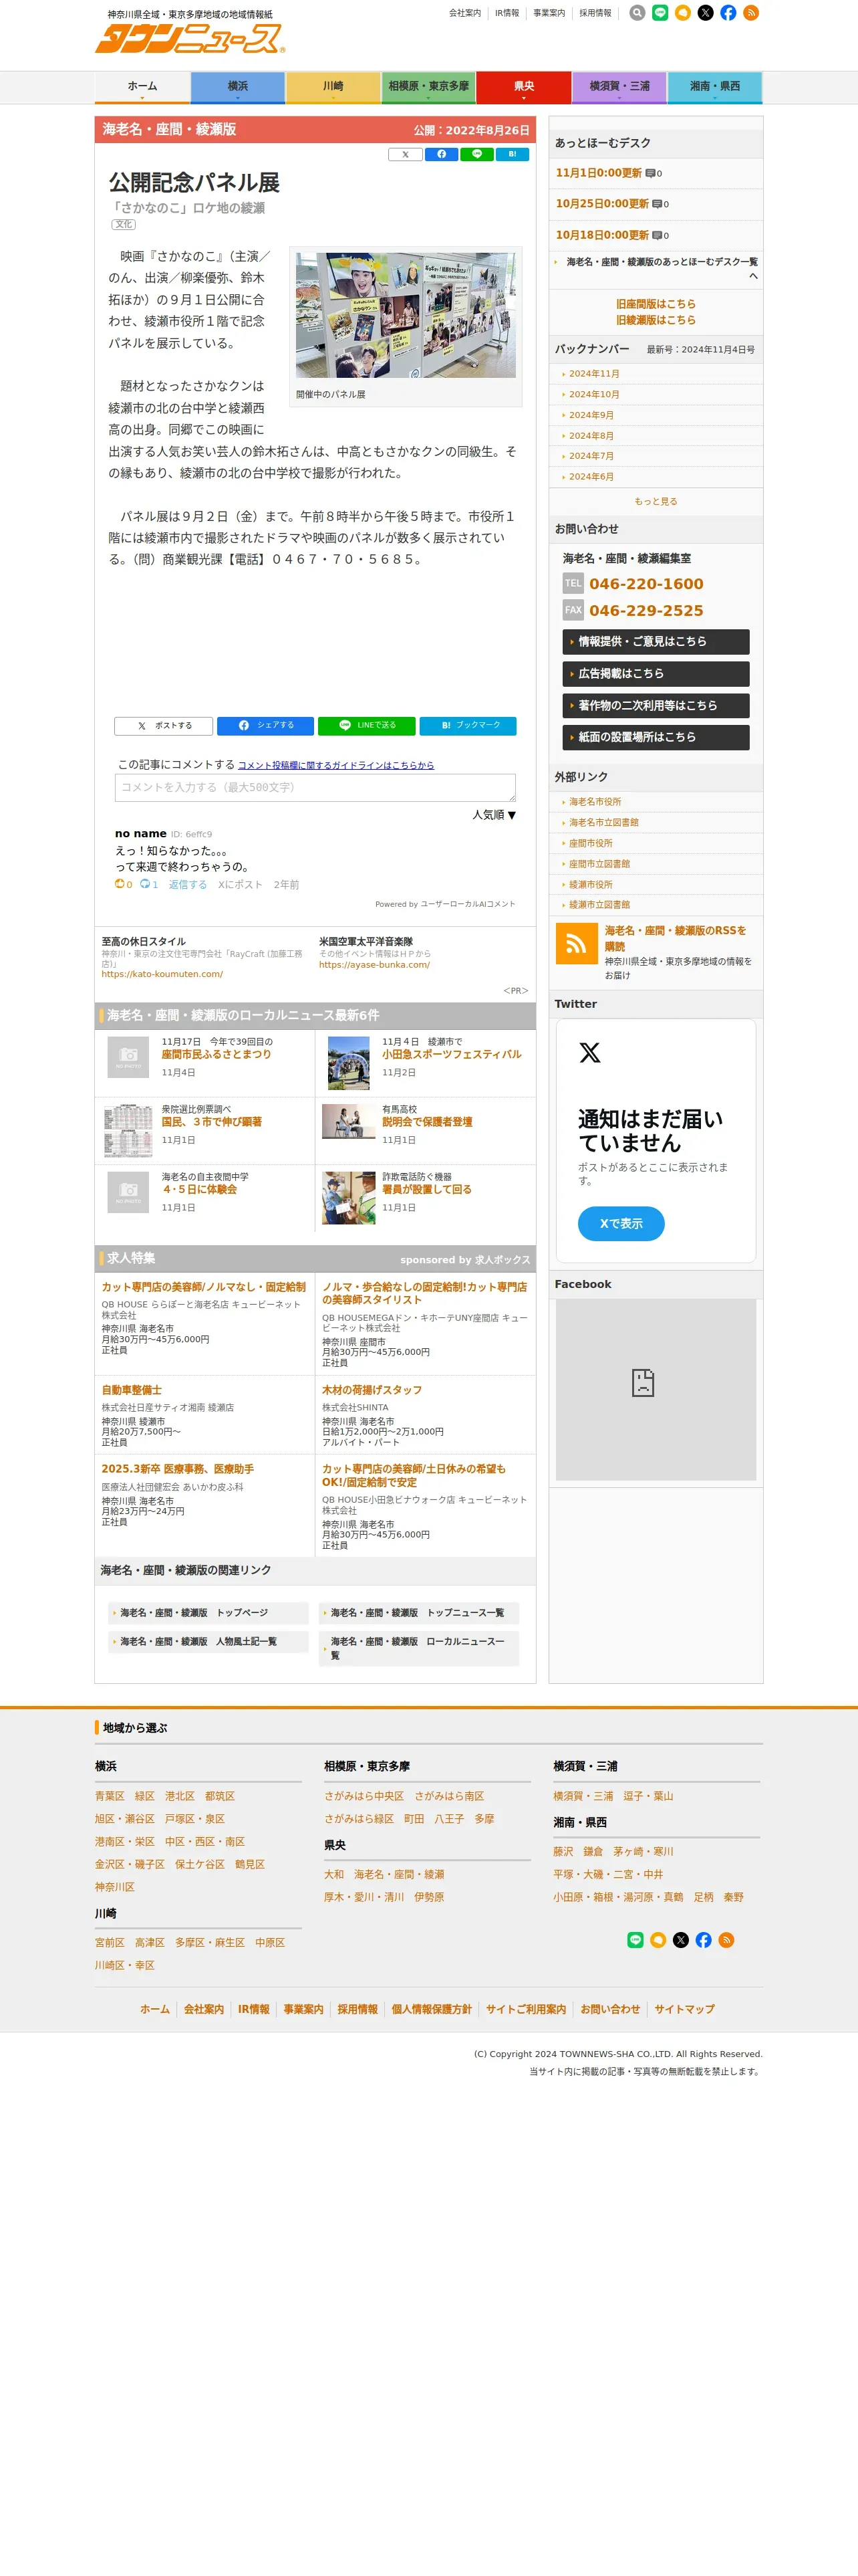
Task: Open the 人気順 sort dropdown
Action: [x=494, y=815]
